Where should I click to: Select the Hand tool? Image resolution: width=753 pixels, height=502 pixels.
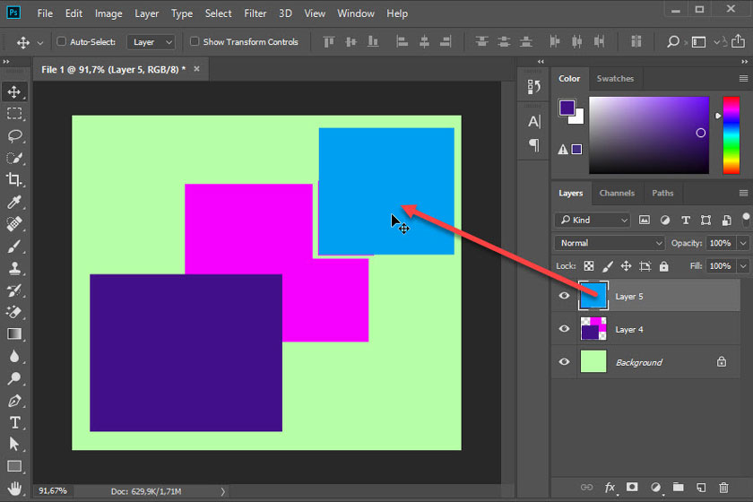pos(14,489)
